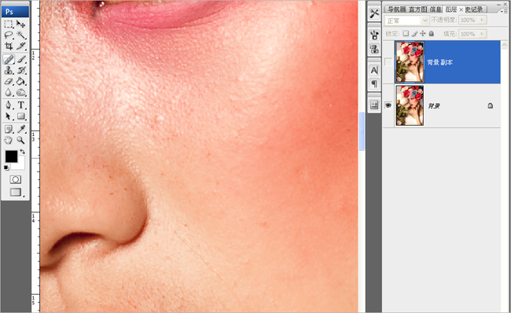The image size is (511, 313).
Task: Show the 背景 副本 layer visibility box
Action: click(388, 62)
